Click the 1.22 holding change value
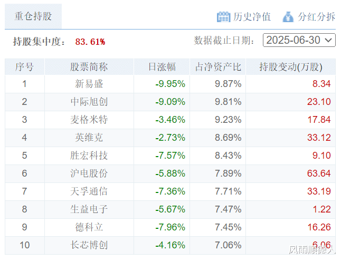Viewport: 341px width, 261px height. (x=321, y=209)
